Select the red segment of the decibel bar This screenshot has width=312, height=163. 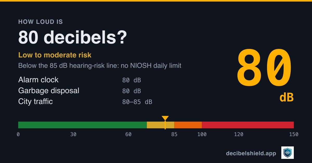pyautogui.click(x=248, y=125)
